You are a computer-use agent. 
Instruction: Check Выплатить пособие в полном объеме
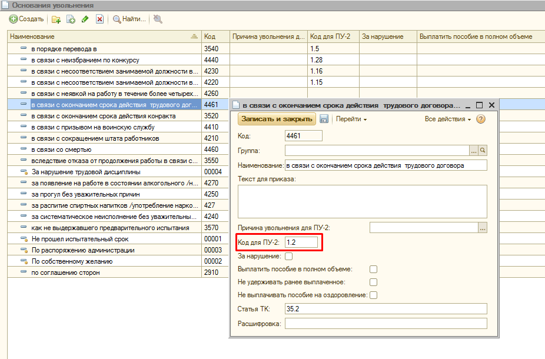coord(373,269)
